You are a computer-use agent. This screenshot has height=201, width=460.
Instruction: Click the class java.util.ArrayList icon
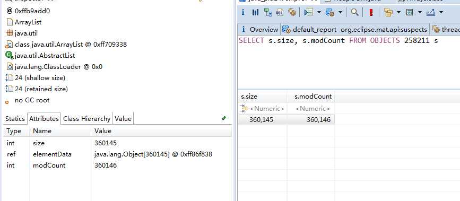(x=10, y=45)
